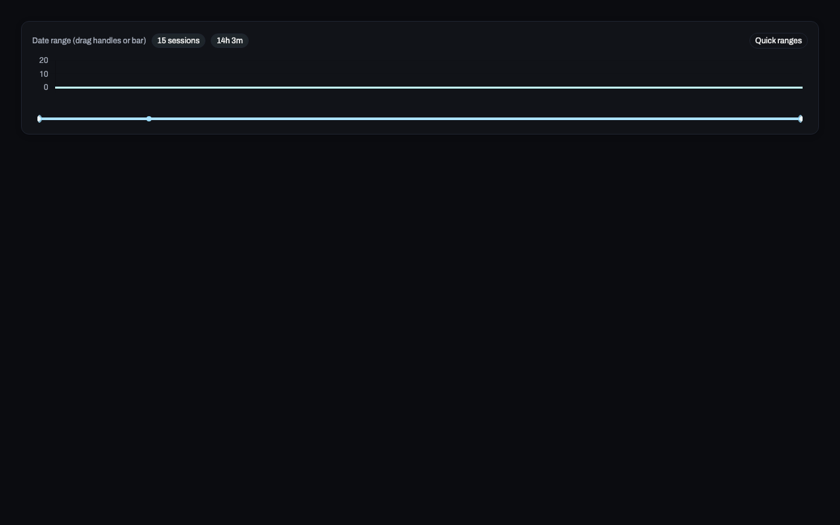Screen dimensions: 840x525
Task: Click range bar between left handle and marker
Action: [x=94, y=119]
